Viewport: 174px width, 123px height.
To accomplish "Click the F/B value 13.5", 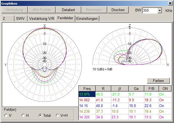I will pos(151,117).
